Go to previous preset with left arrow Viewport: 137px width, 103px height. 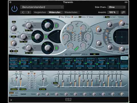point(23,12)
